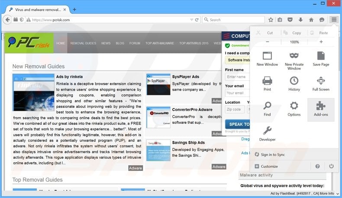Viewport: 342px width, 198px height.
Task: Click the SysPlayer thumbnail image
Action: 158,85
